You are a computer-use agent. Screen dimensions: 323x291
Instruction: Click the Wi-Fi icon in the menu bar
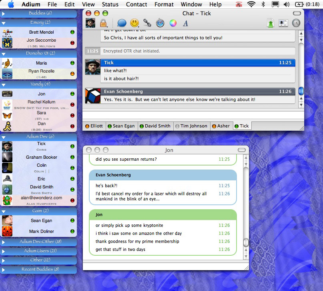(x=251, y=4)
